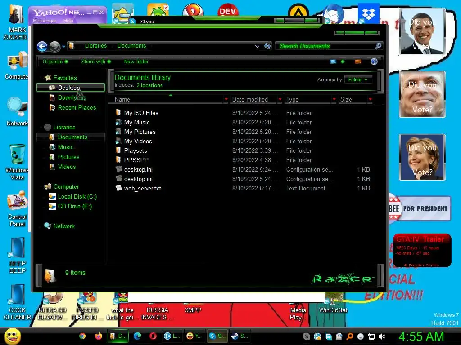
Task: Open the recent locations dropdown beside Forward
Action: click(x=63, y=46)
